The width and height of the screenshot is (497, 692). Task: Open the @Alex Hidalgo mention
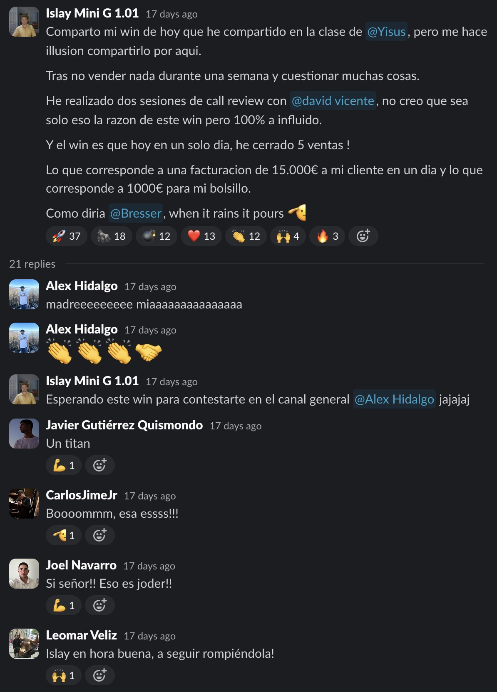pos(394,399)
